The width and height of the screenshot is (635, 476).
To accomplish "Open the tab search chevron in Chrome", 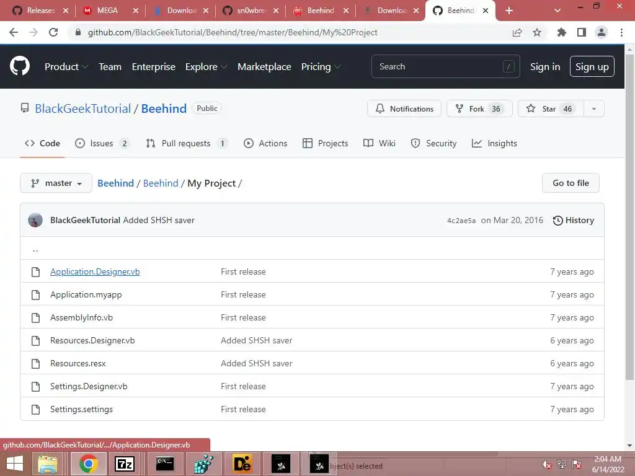I will pyautogui.click(x=557, y=11).
